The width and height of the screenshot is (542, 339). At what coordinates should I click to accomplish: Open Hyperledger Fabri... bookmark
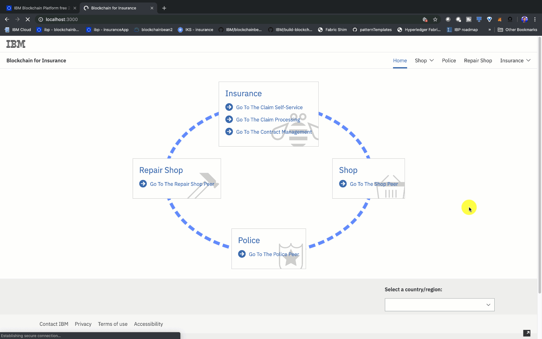click(419, 30)
